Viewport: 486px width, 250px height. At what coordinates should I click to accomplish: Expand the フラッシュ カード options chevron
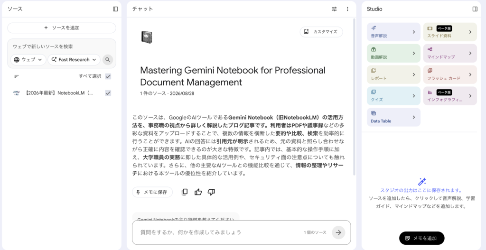(470, 74)
